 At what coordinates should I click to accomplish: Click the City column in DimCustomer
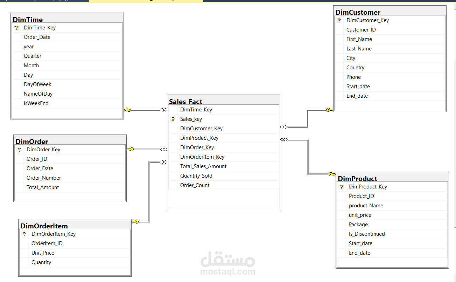point(390,58)
